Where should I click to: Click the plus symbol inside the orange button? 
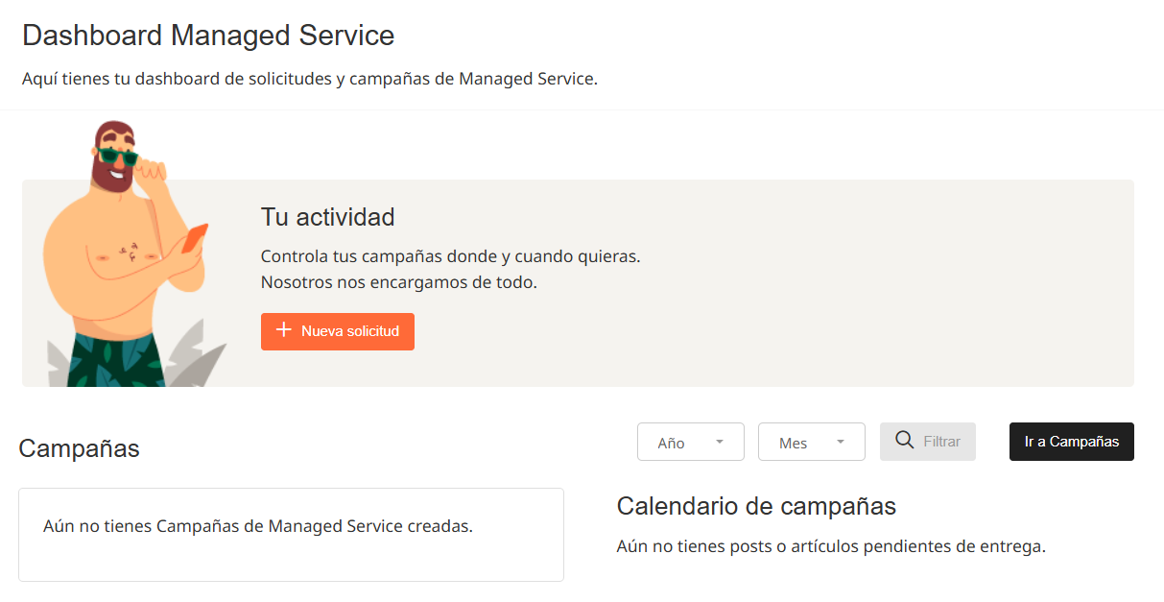pos(284,330)
